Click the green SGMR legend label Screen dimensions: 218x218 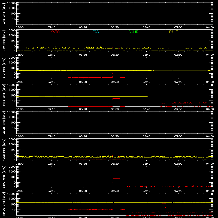[x=133, y=32]
